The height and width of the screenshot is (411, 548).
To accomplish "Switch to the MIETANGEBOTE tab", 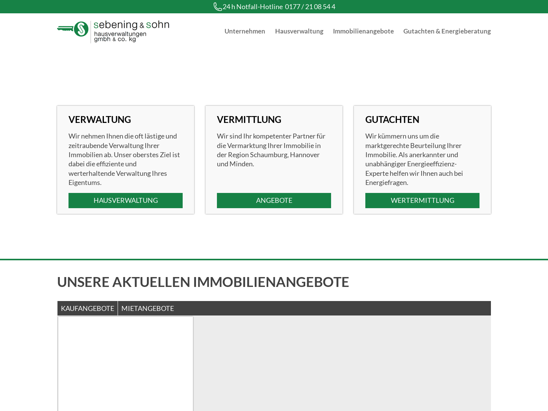I will [148, 308].
